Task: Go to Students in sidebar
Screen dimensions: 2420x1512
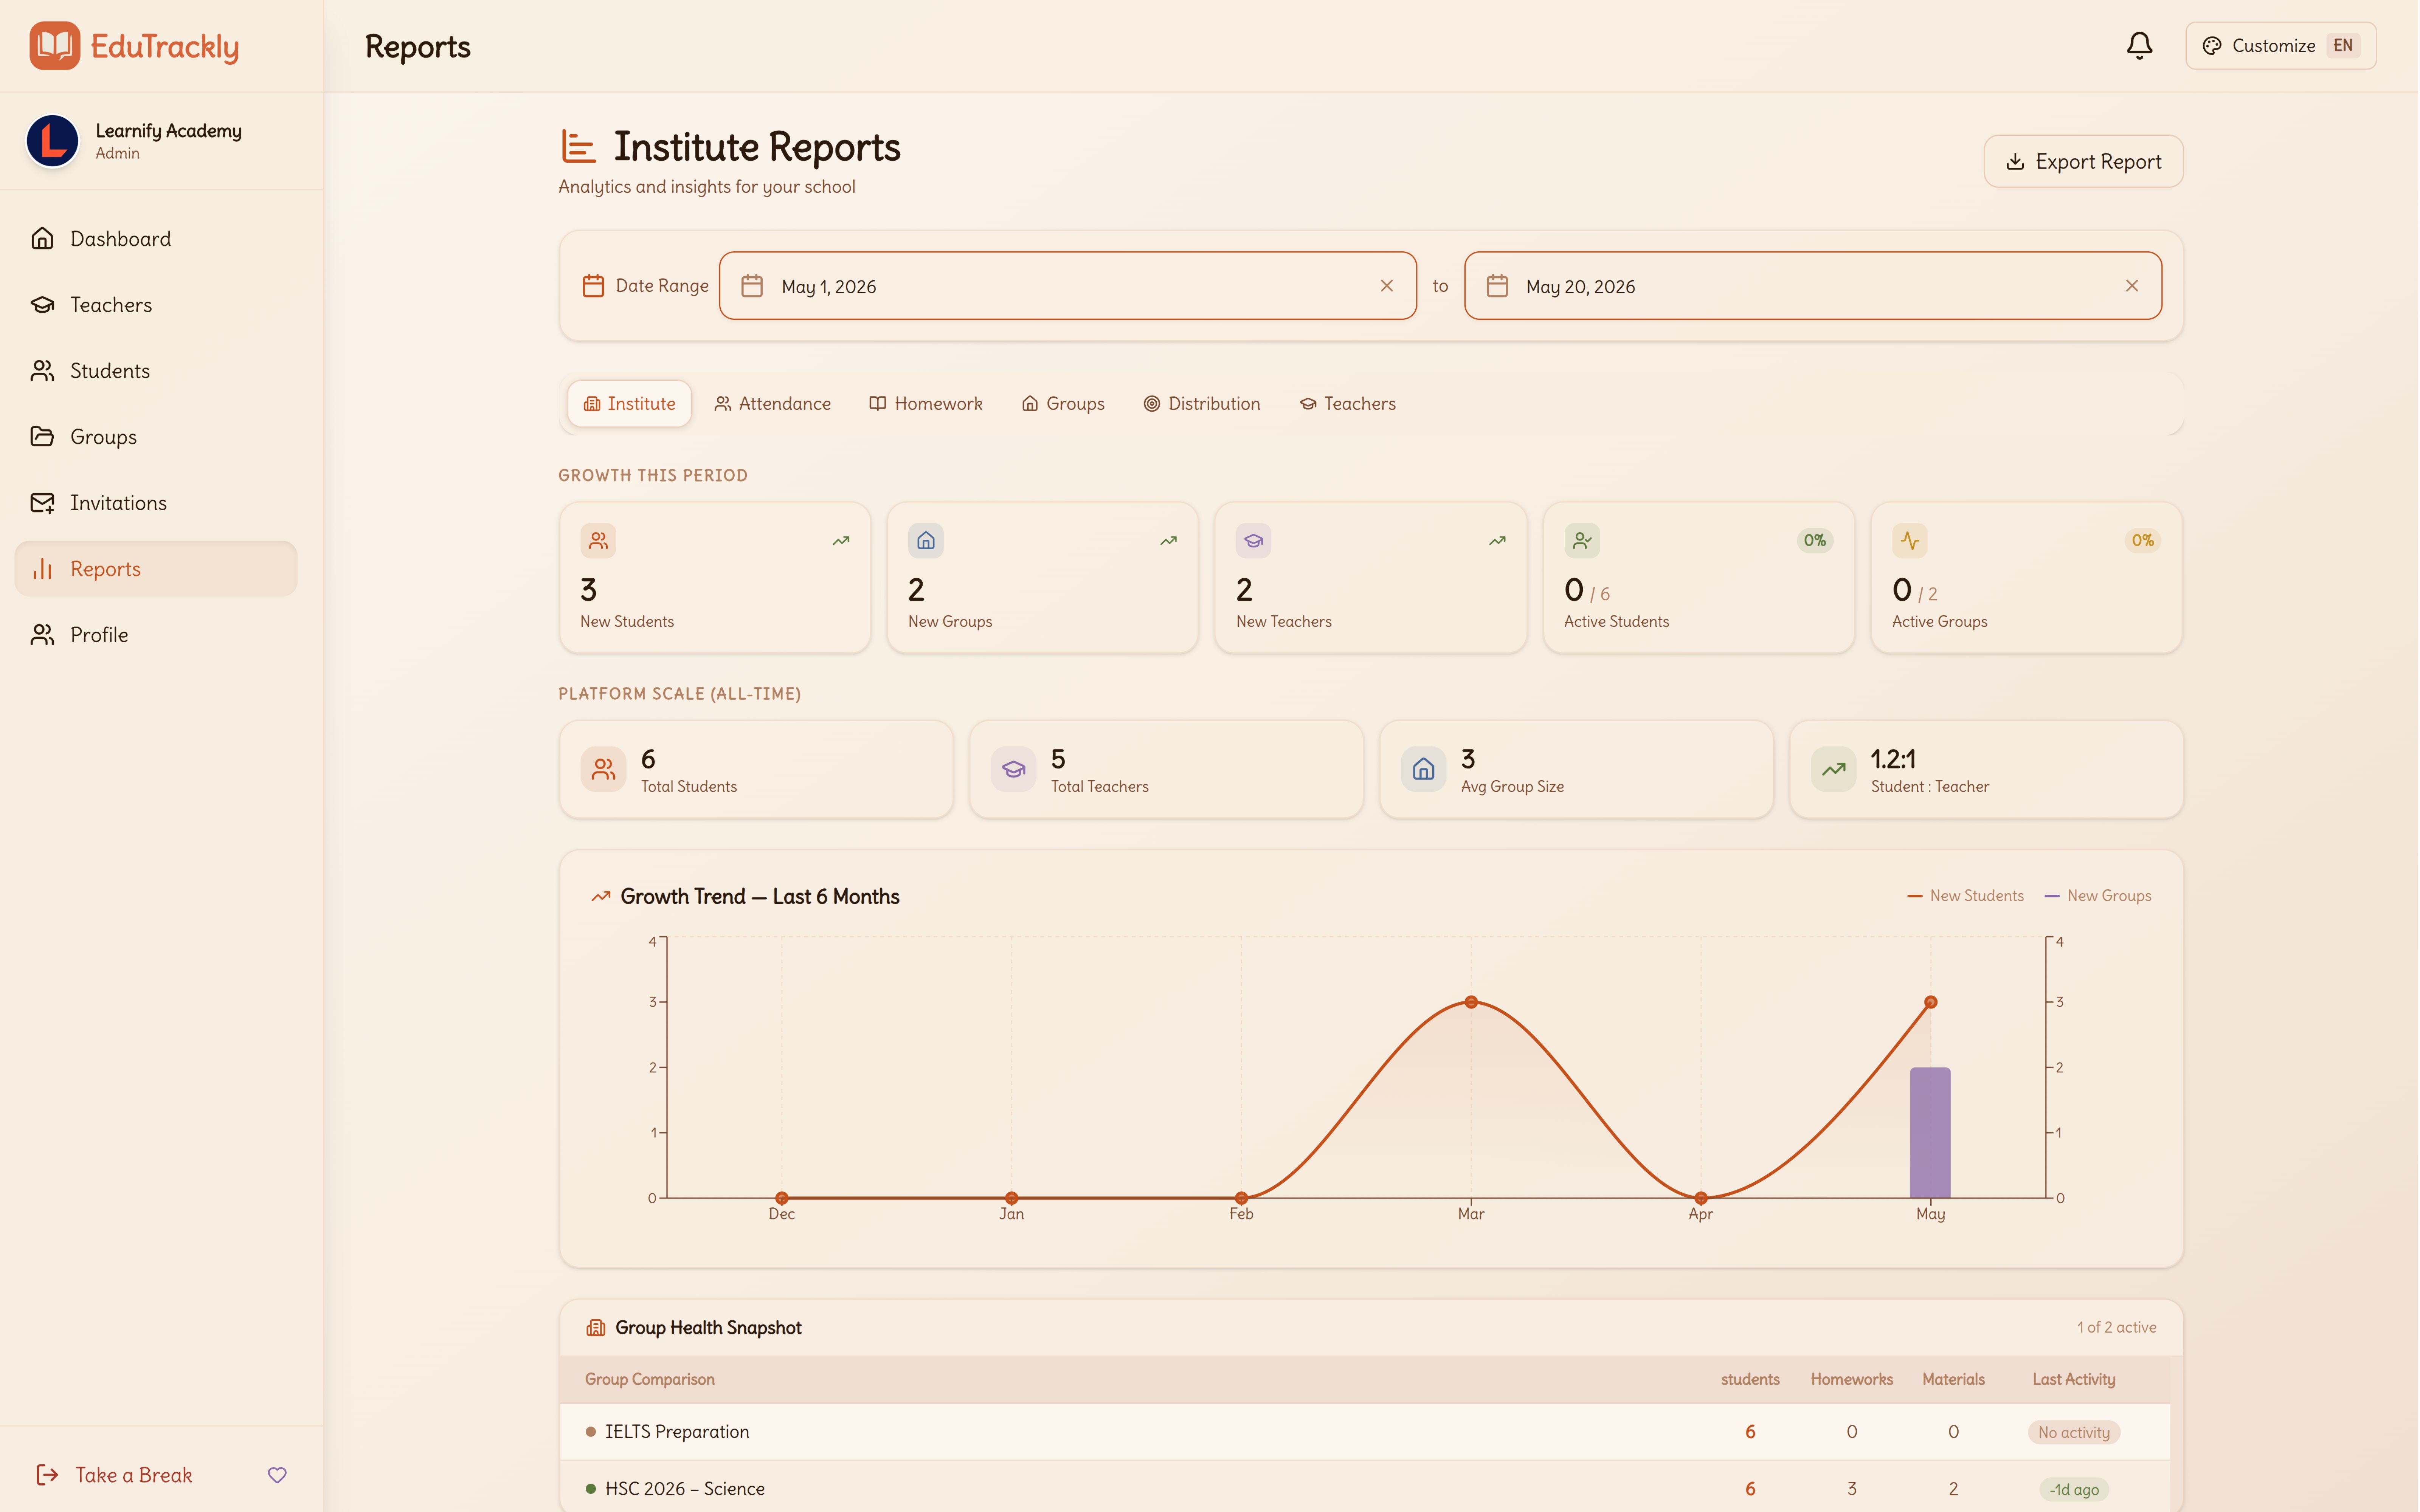Action: point(156,371)
